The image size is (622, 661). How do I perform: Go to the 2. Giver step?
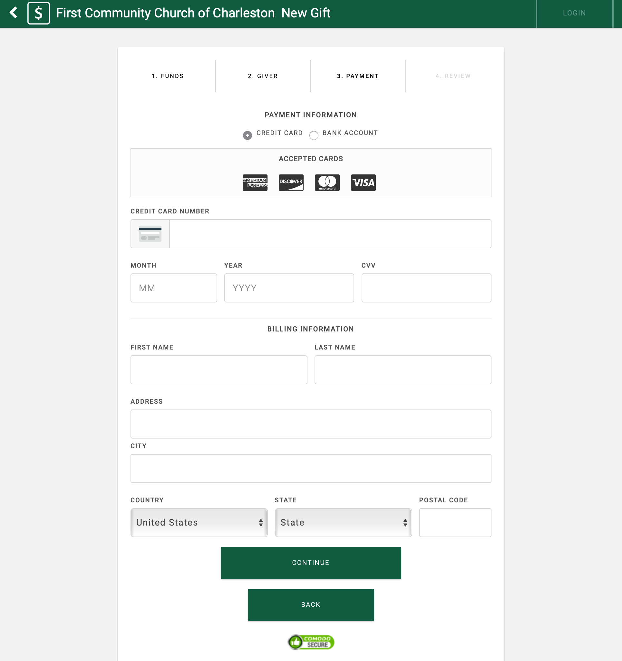coord(262,76)
